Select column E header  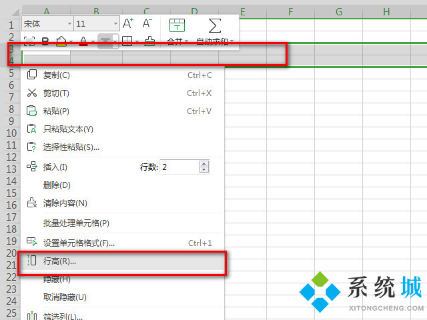[243, 12]
